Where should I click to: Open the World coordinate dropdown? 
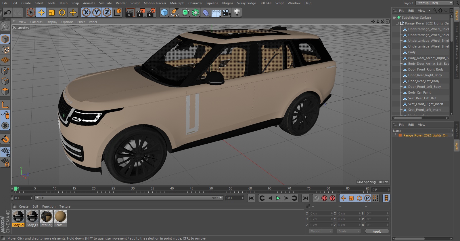pyautogui.click(x=321, y=231)
